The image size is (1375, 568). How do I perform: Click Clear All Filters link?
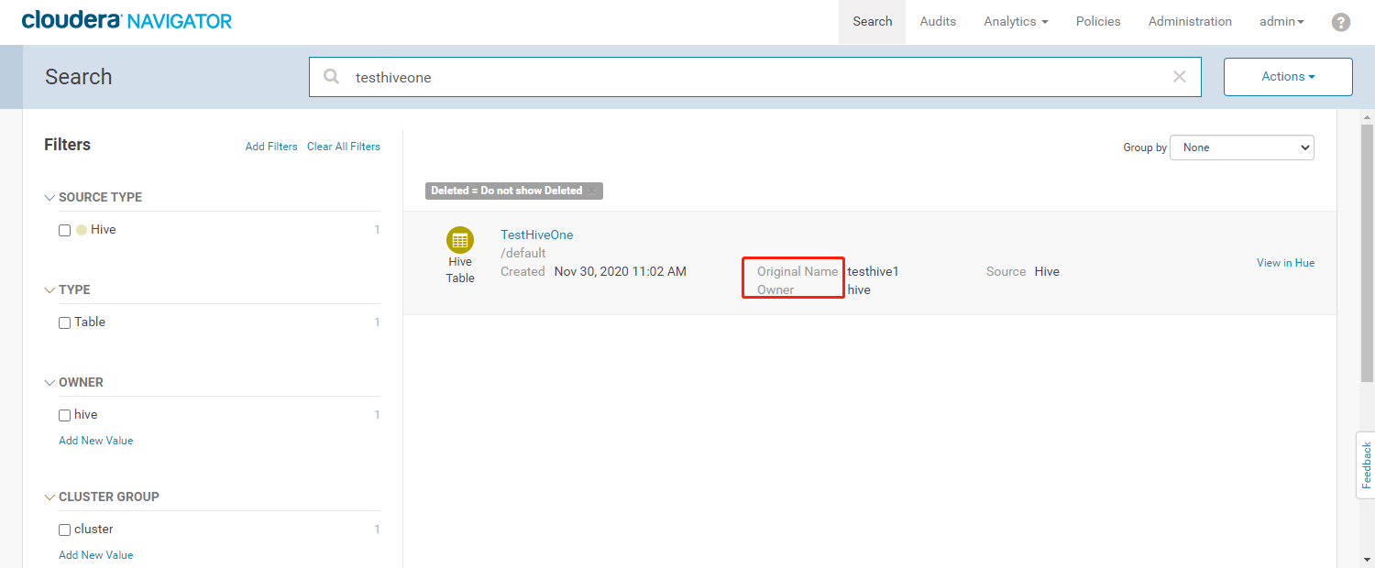[x=344, y=147]
